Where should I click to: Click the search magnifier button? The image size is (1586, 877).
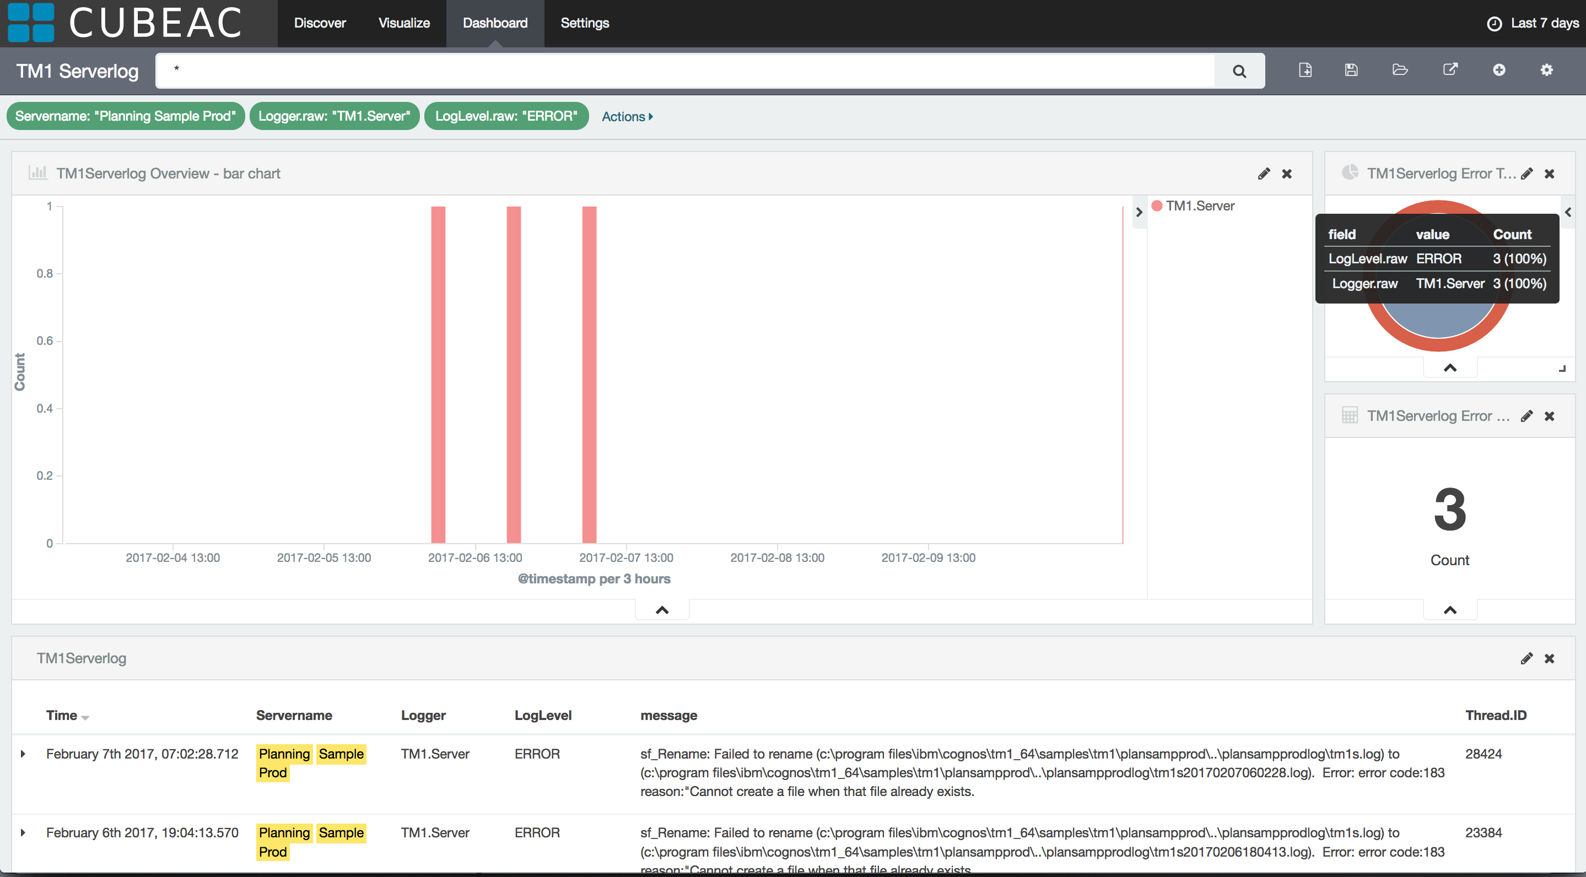point(1239,71)
